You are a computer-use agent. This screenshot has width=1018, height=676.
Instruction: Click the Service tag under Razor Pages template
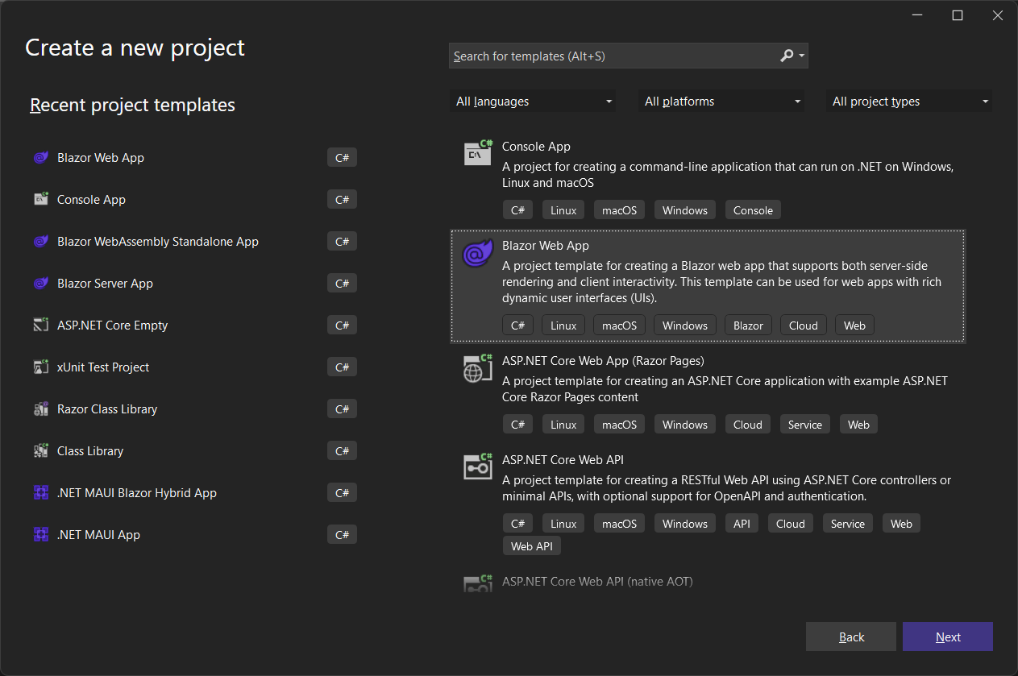pyautogui.click(x=804, y=425)
